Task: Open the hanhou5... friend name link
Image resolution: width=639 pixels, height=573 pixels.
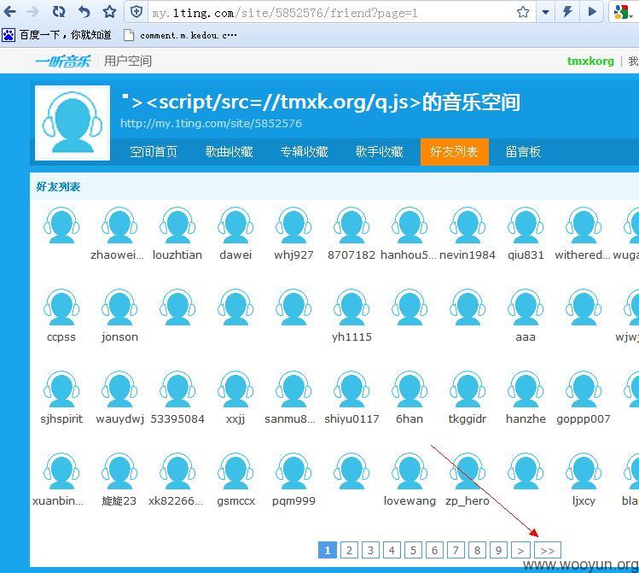Action: point(409,255)
